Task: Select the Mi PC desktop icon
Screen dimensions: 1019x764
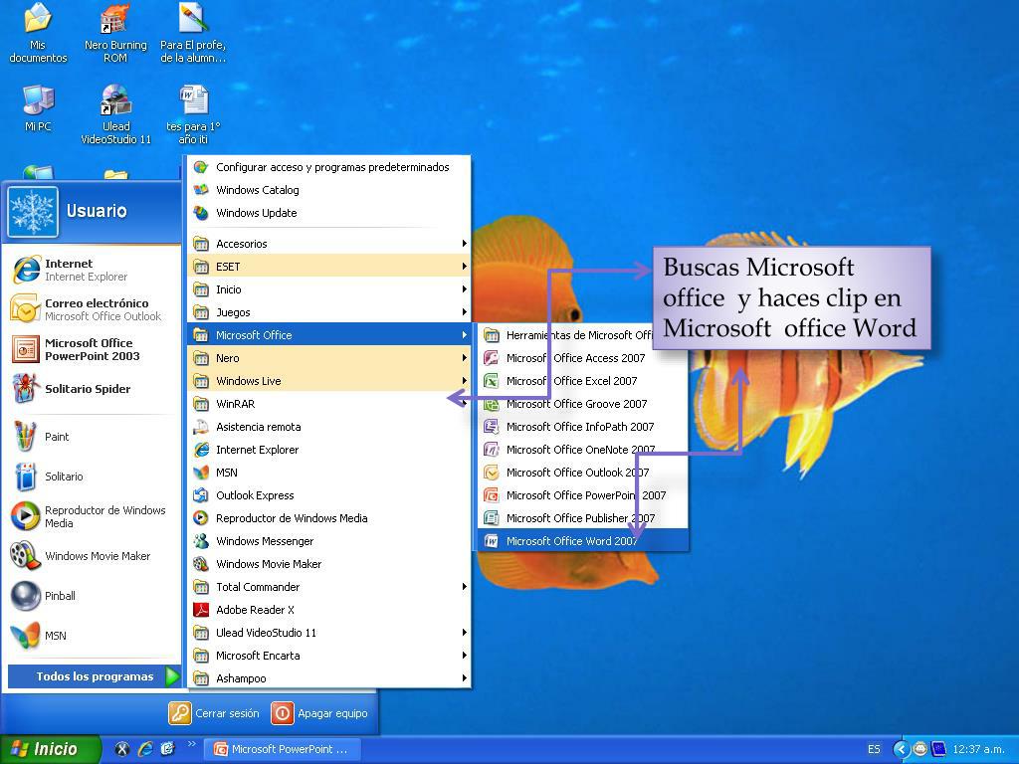Action: 38,109
